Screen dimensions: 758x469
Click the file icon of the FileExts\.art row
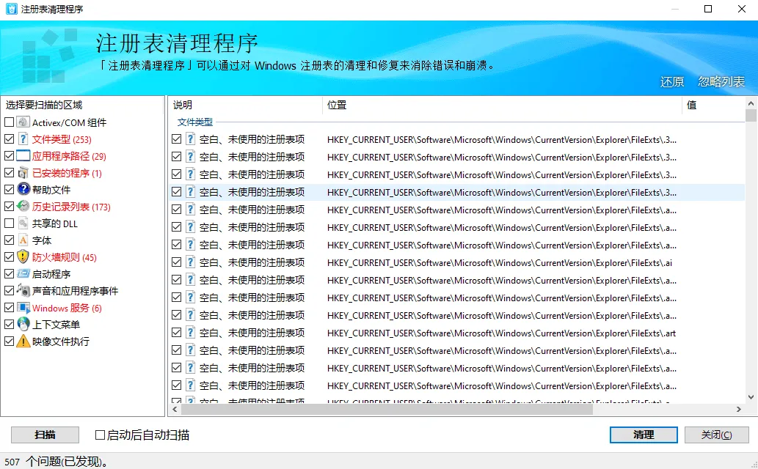point(191,333)
